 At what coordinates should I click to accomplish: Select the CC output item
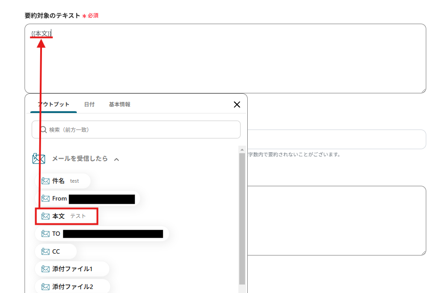click(x=55, y=251)
